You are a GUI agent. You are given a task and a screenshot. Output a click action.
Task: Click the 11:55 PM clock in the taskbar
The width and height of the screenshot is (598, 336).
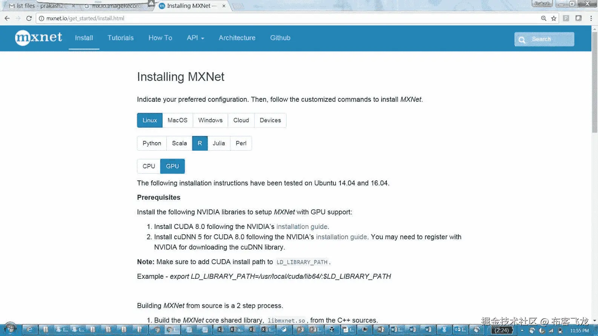(580, 330)
